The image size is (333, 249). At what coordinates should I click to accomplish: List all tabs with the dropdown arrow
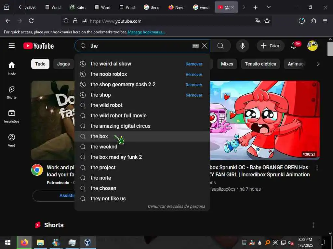[x=268, y=7]
